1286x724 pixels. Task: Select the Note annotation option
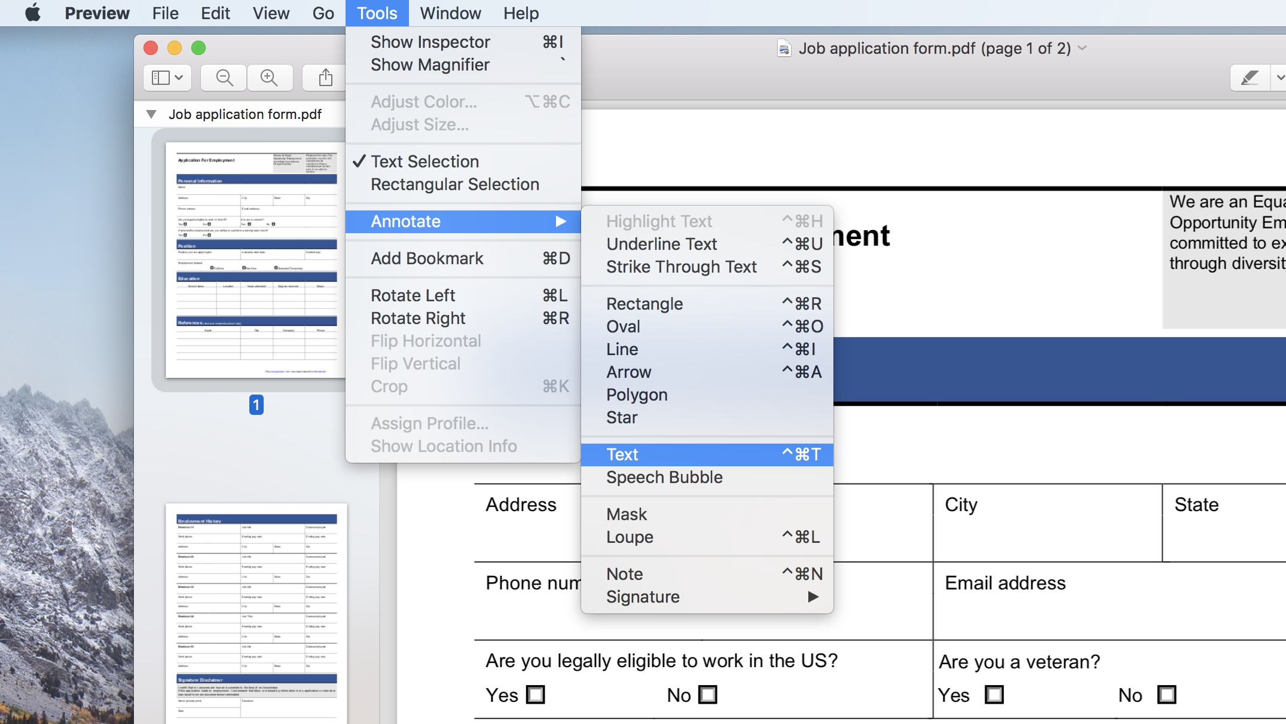pos(624,574)
